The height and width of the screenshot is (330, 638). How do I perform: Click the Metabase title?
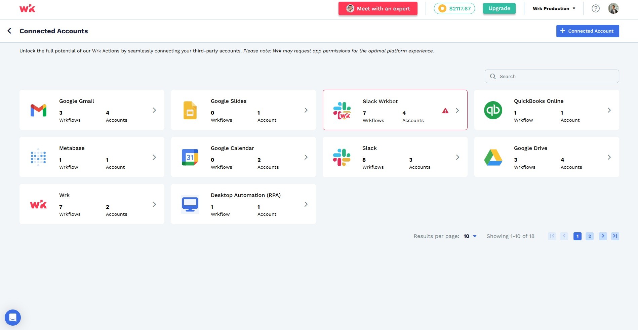pyautogui.click(x=72, y=148)
